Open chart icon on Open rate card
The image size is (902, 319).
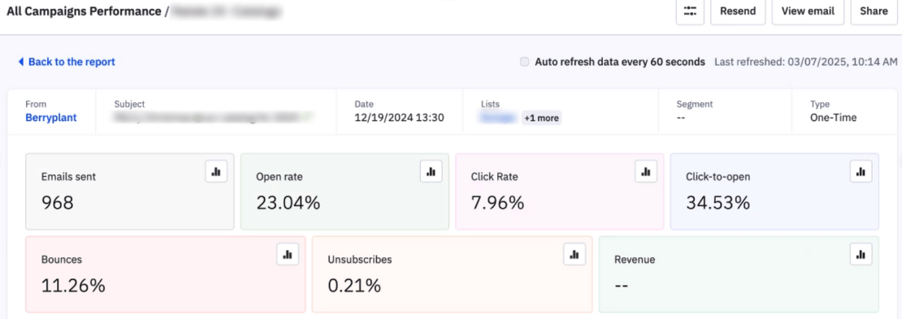[x=431, y=171]
